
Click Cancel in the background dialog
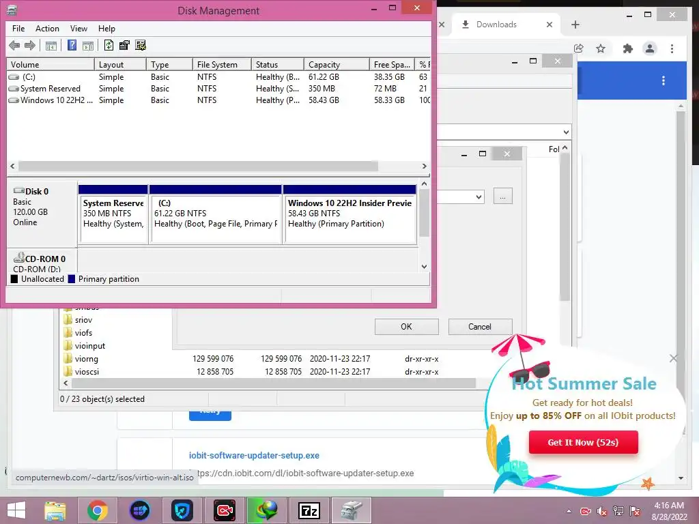(480, 327)
